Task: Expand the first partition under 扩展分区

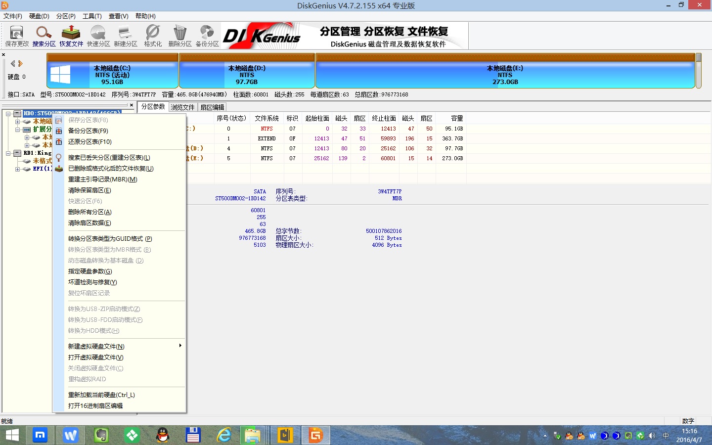Action: point(27,137)
